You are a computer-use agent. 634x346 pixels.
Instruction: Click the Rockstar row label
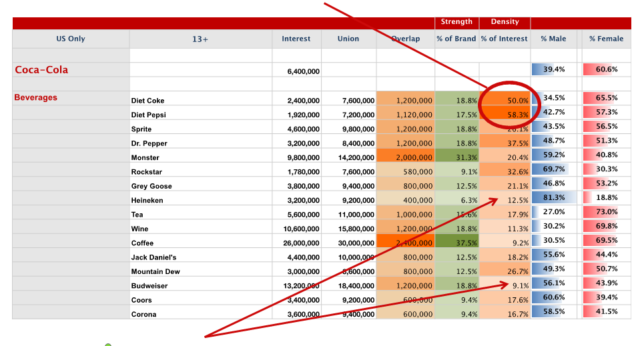click(146, 172)
